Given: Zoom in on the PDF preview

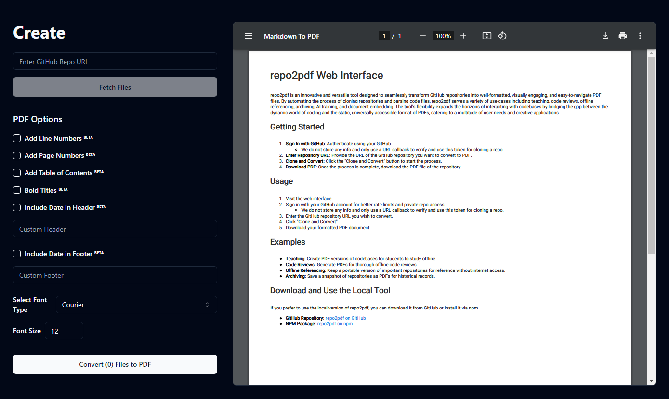Looking at the screenshot, I should click(463, 36).
